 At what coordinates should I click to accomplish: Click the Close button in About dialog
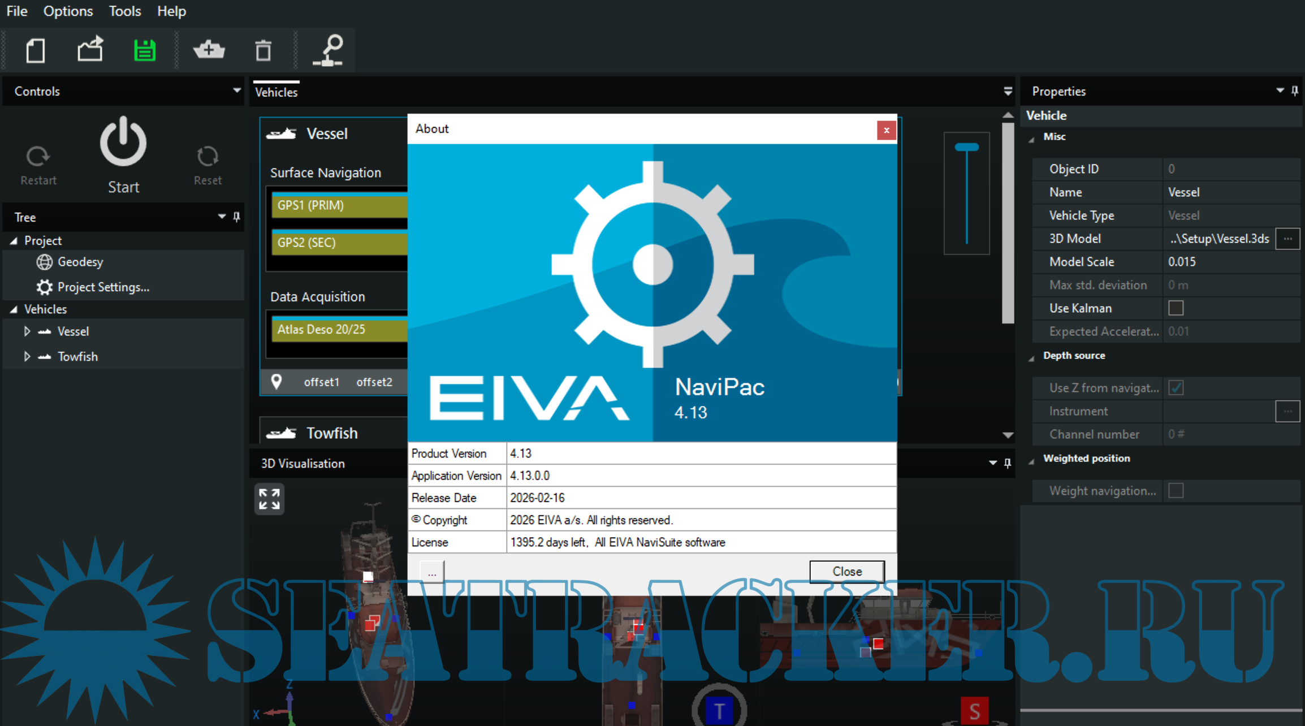[846, 571]
